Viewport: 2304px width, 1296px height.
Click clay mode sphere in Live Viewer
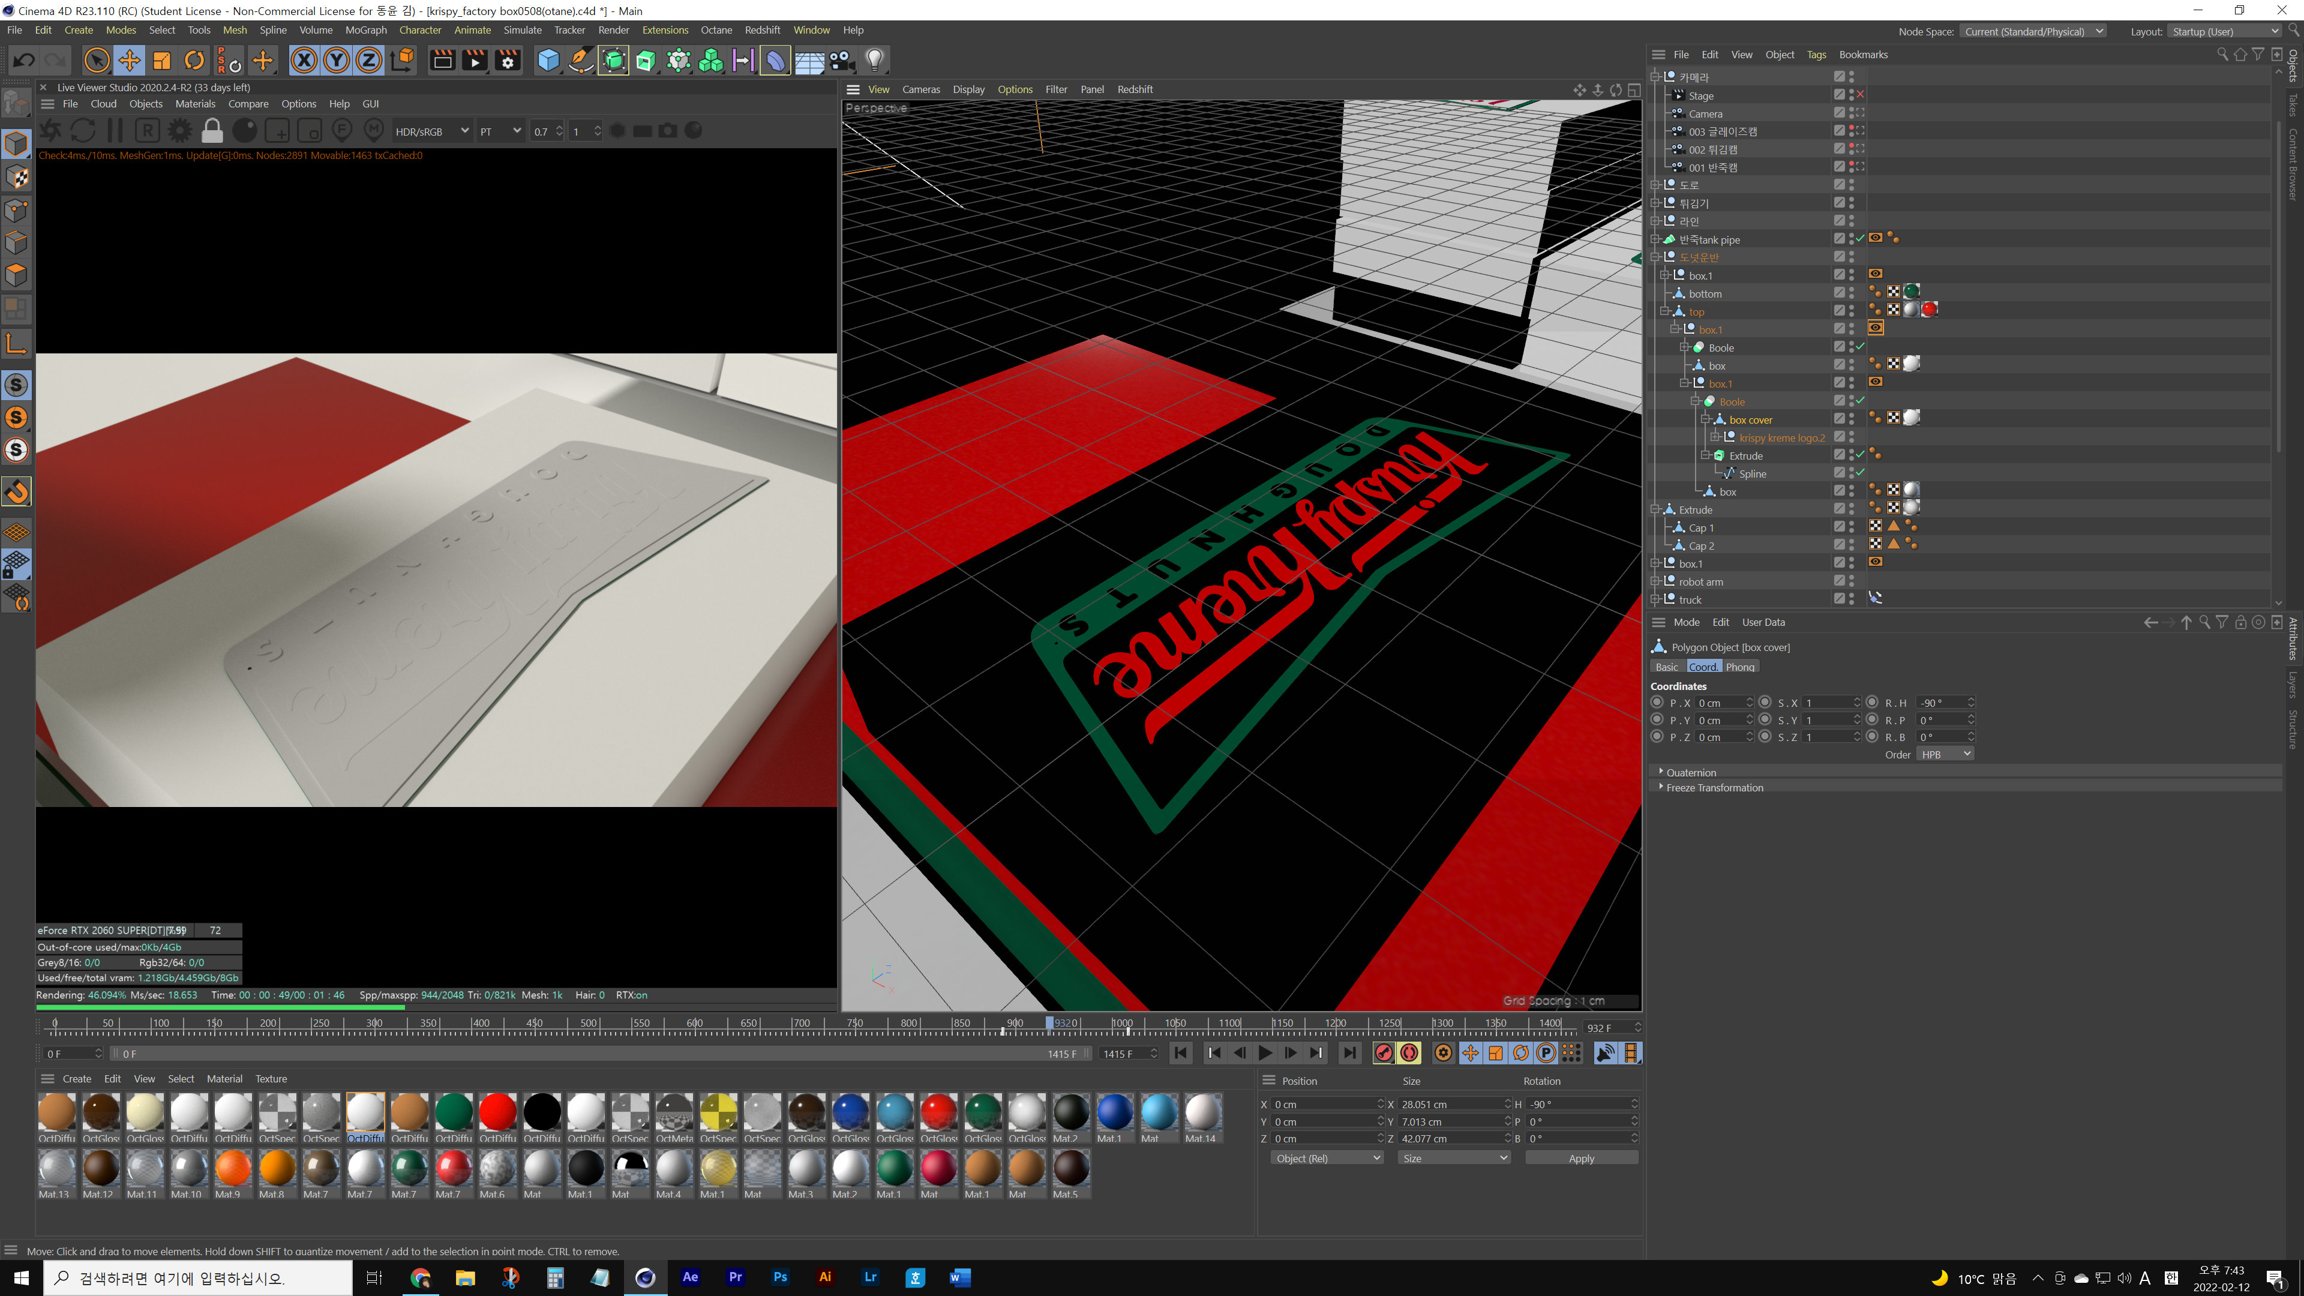coord(244,131)
